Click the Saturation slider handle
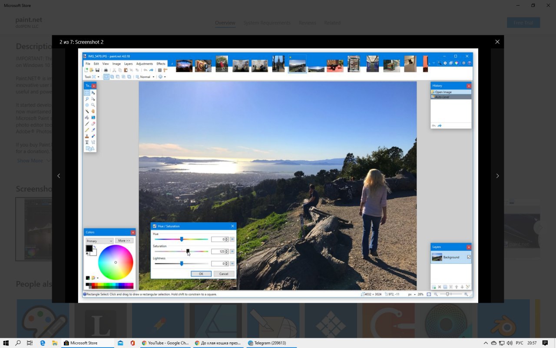The height and width of the screenshot is (348, 556). (x=188, y=251)
